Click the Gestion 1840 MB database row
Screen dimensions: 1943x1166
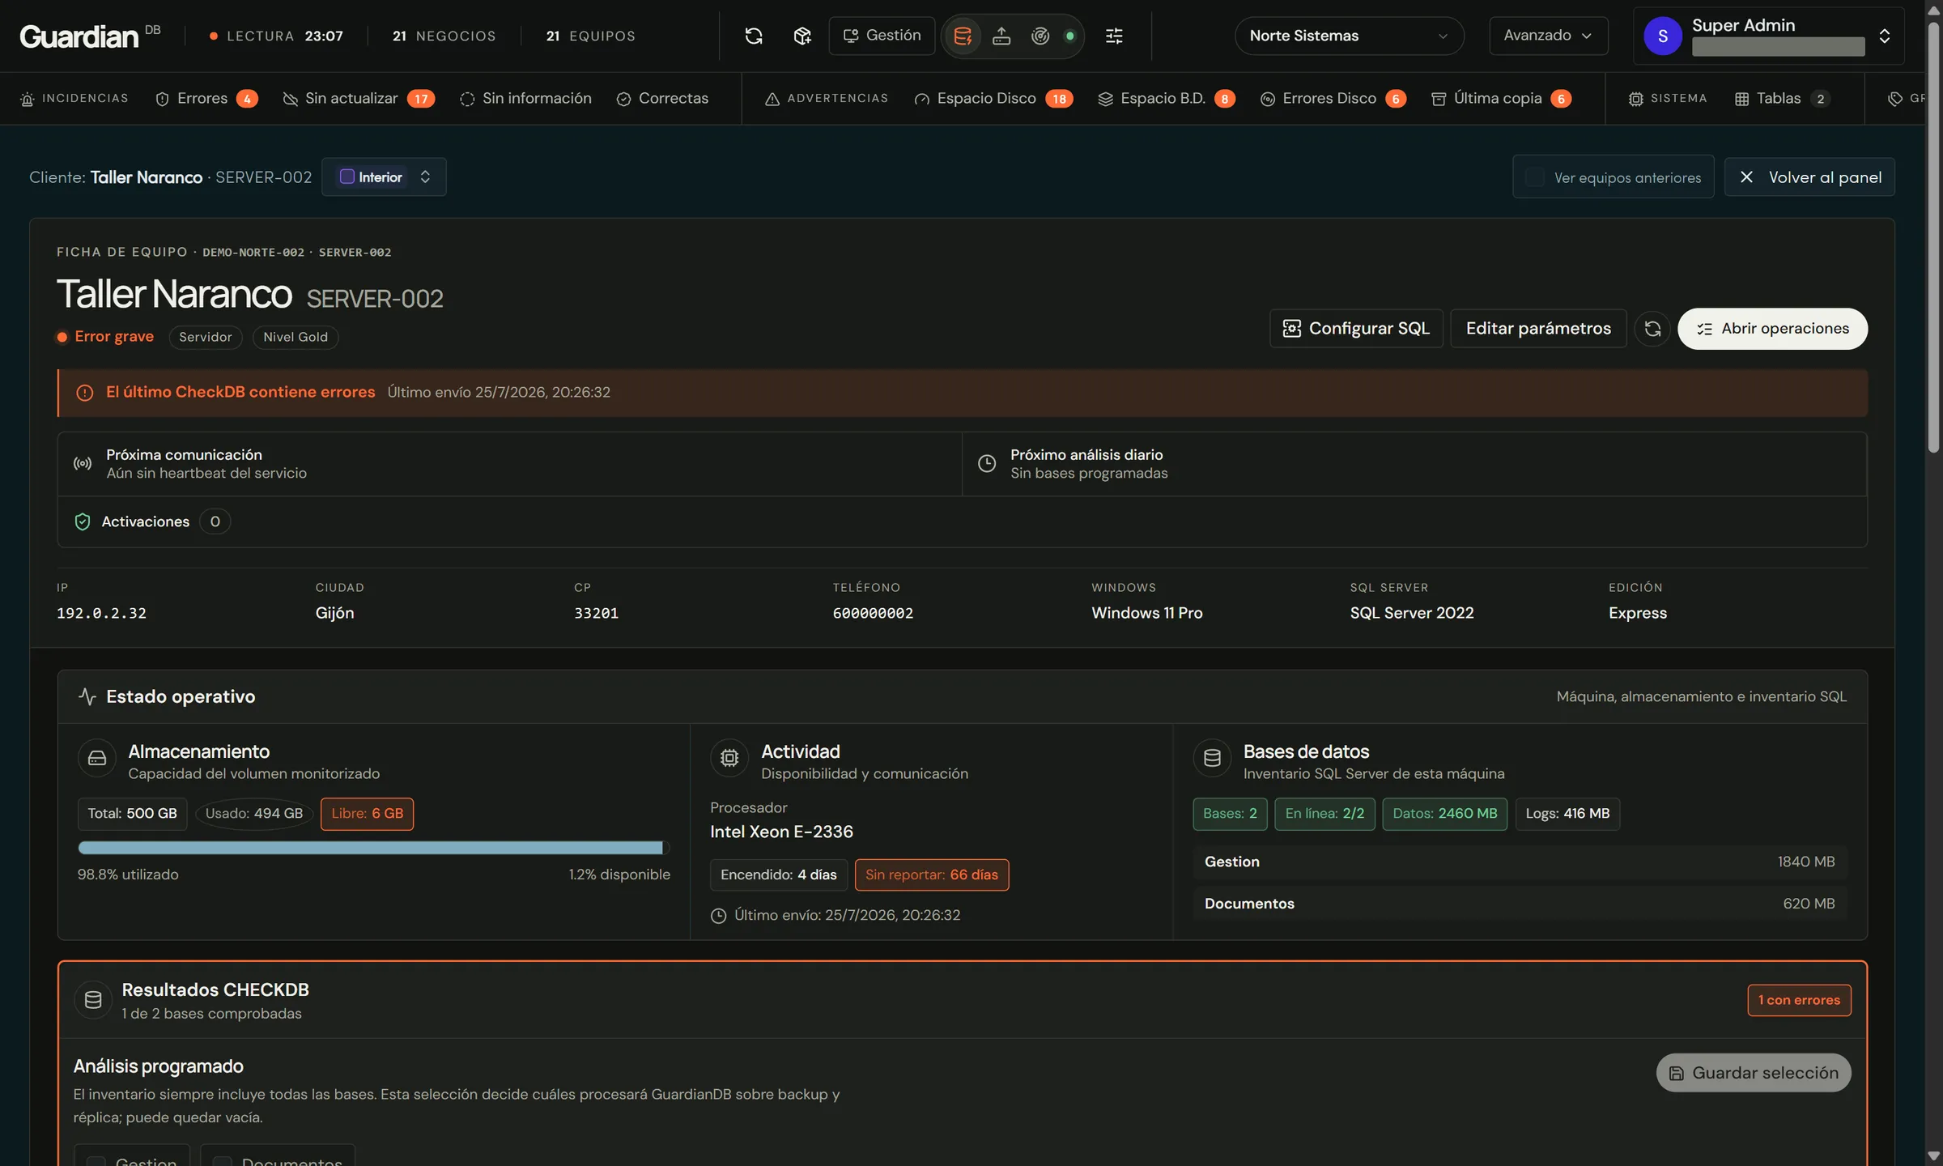click(1520, 862)
